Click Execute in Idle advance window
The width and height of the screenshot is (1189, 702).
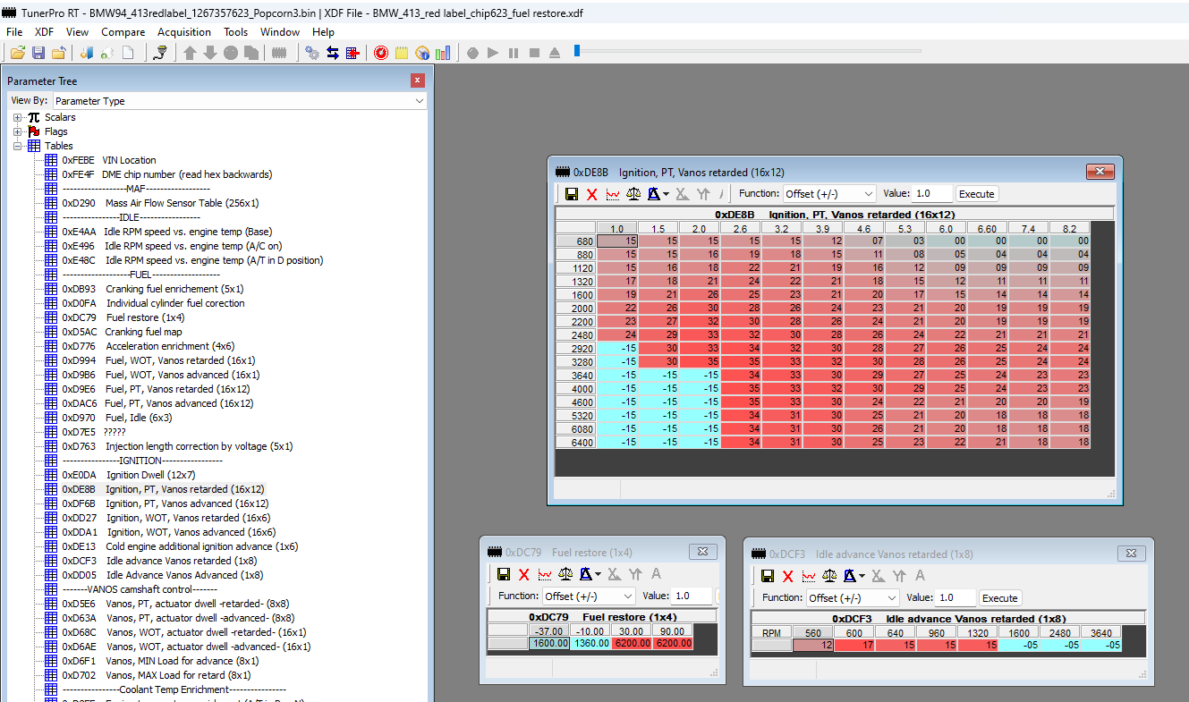point(999,598)
